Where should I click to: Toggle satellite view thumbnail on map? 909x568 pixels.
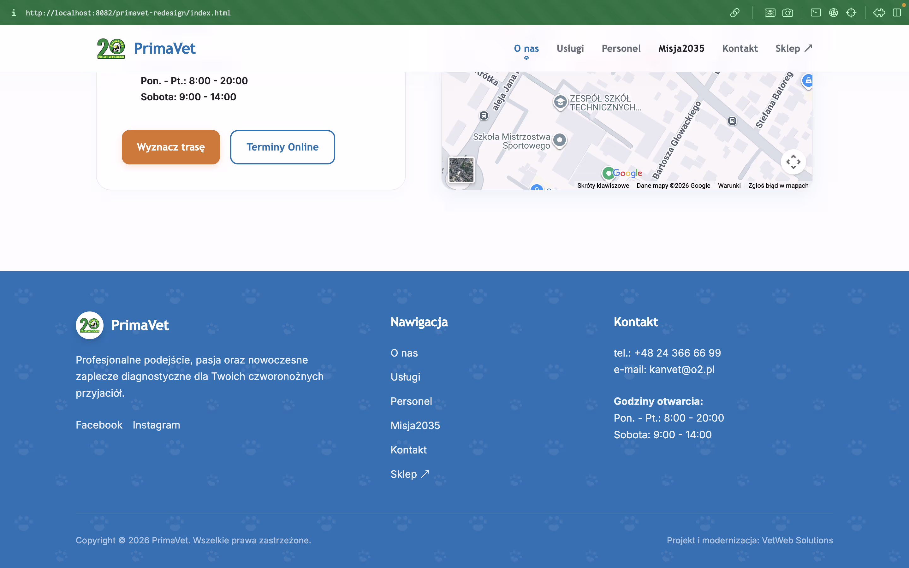pos(461,170)
